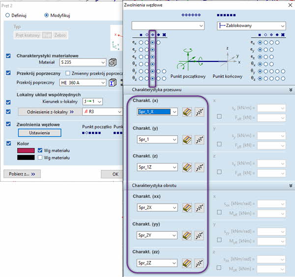Collapse the Charakterystyka przesuwu section
This screenshot has width=295, height=277.
(291, 90)
